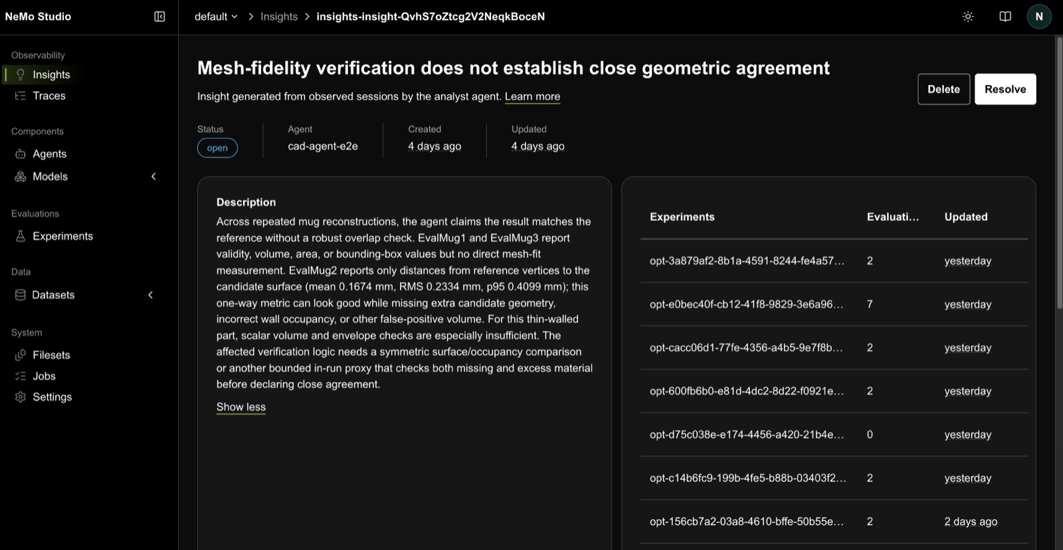This screenshot has width=1063, height=550.
Task: Click the Traces sidebar icon
Action: 21,96
